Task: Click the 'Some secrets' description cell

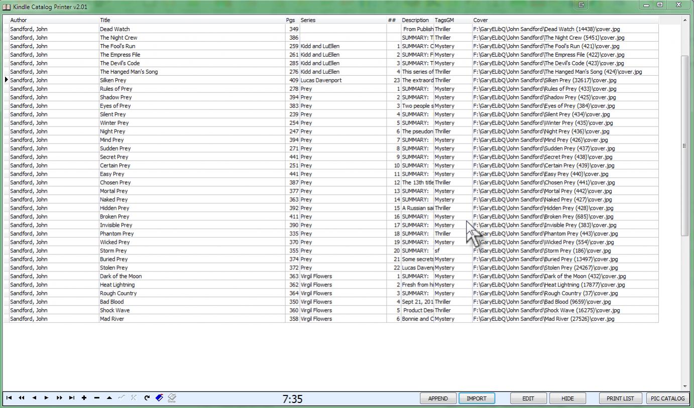Action: (x=417, y=259)
